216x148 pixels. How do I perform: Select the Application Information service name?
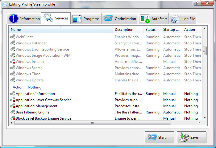[x=35, y=94]
